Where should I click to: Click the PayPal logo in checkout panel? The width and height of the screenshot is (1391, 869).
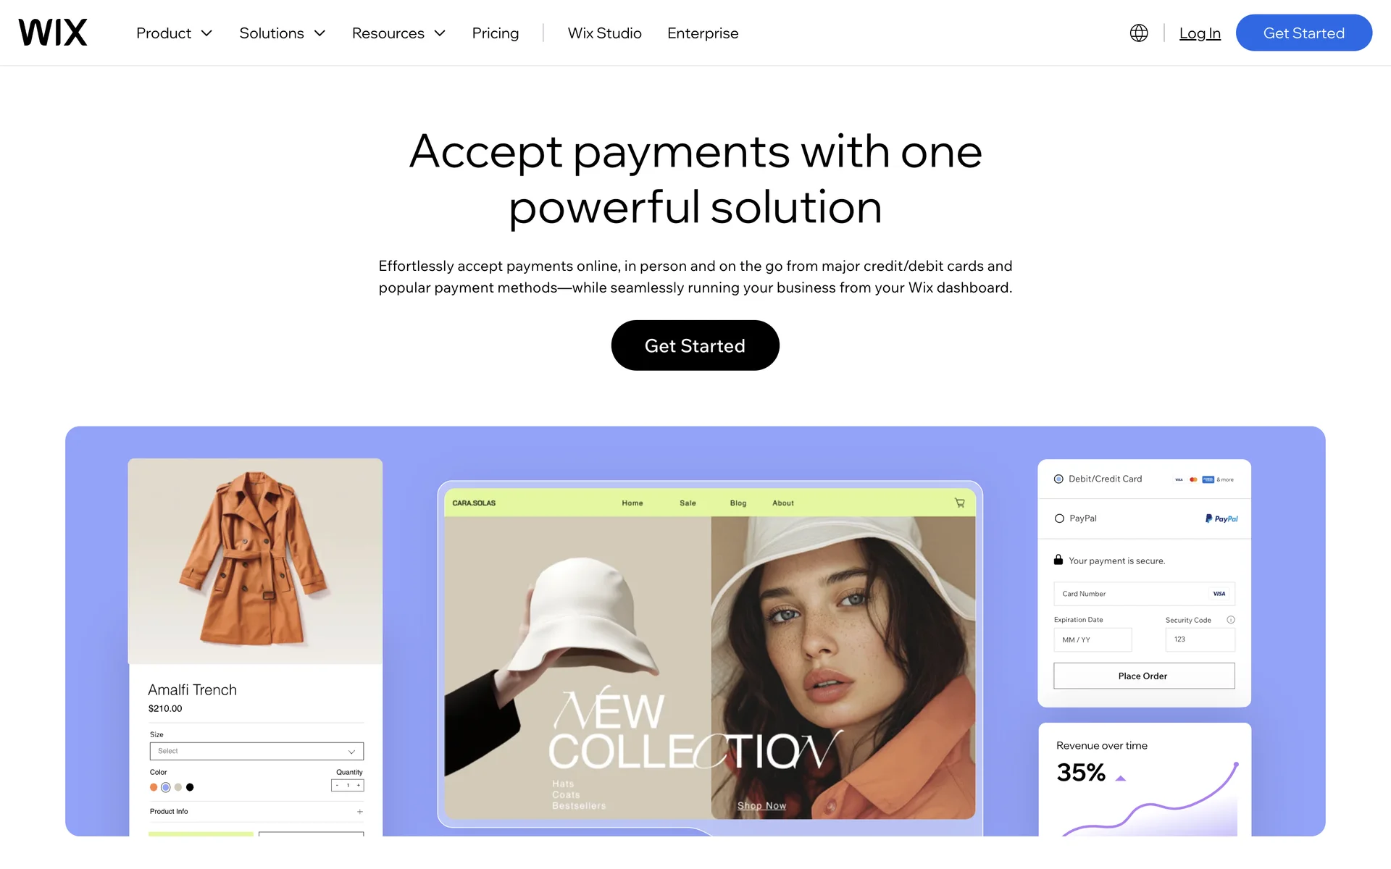pyautogui.click(x=1221, y=519)
